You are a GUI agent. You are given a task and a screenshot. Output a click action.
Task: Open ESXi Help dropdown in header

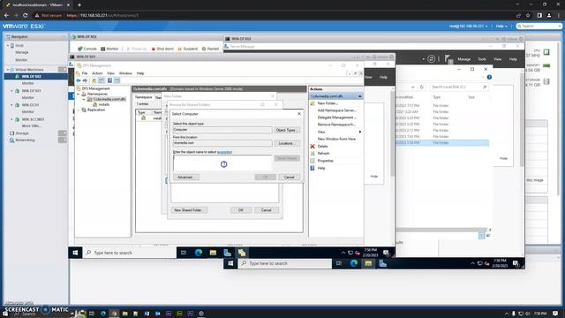coord(501,26)
